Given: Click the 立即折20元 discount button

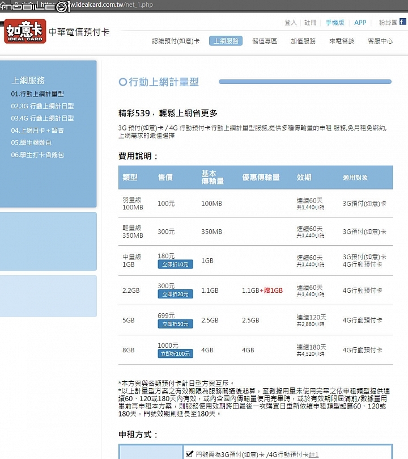Looking at the screenshot, I should [175, 294].
